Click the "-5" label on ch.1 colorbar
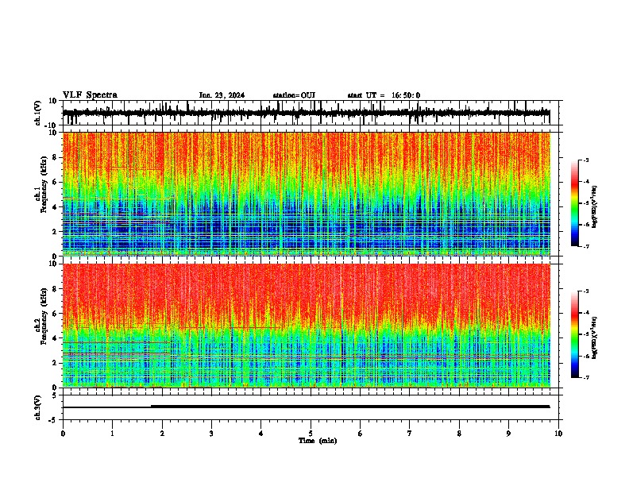 585,203
